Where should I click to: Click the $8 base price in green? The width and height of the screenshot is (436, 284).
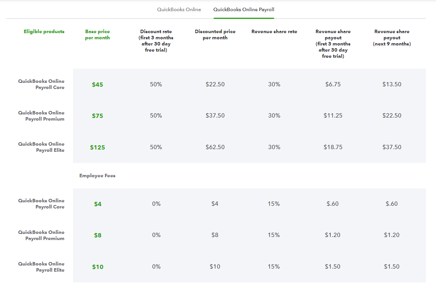[98, 235]
